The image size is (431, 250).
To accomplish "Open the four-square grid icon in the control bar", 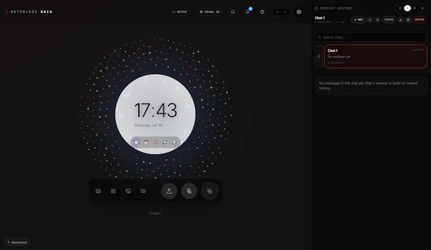I will click(113, 191).
